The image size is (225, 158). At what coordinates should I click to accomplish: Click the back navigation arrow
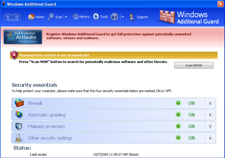click(8, 17)
